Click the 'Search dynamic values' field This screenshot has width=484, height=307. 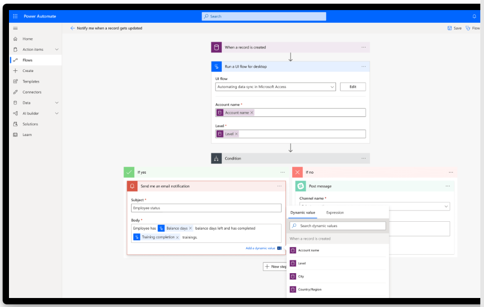click(x=338, y=226)
